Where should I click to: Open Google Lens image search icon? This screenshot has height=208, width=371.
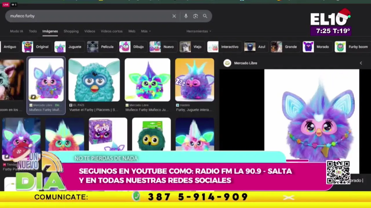click(x=196, y=16)
